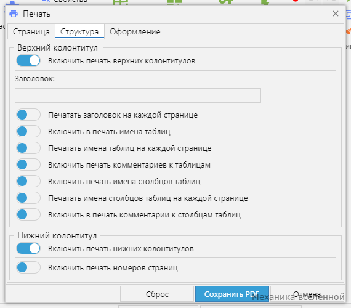Viewport: 351px width, 308px height.
Task: Click Сохранить PDF button
Action: [232, 294]
